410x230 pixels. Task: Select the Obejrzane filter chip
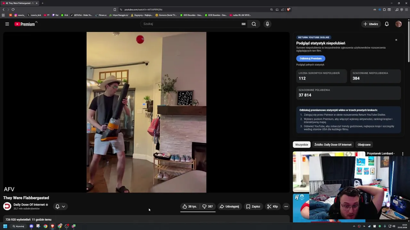[x=364, y=145]
